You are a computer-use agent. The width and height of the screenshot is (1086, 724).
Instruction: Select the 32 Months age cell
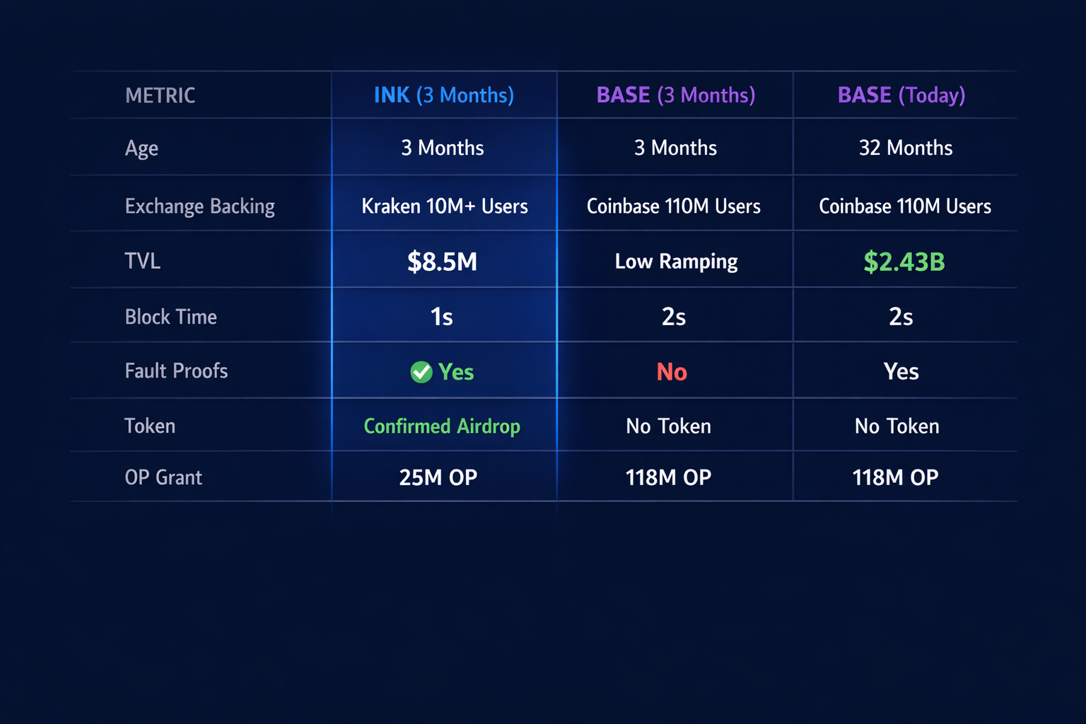(905, 148)
